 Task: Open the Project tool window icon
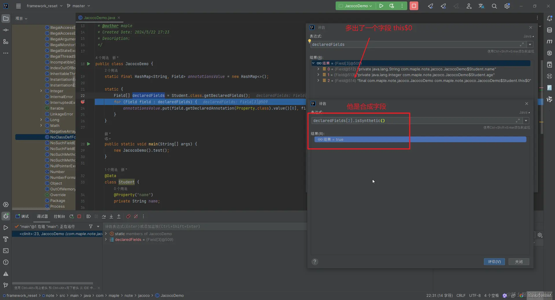(6, 19)
